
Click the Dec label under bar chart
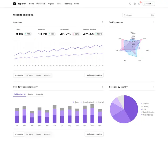pyautogui.click(x=100, y=126)
